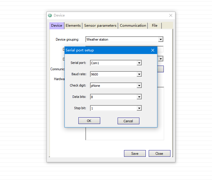Switch to the File tab
This screenshot has width=212, height=180.
(x=154, y=26)
